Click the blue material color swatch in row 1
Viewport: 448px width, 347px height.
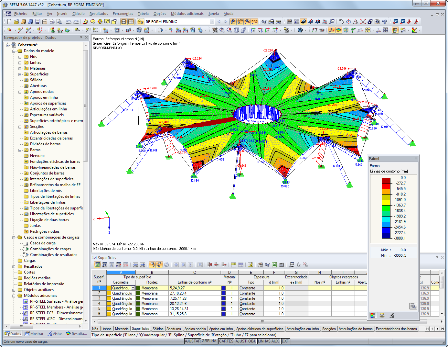[x=223, y=288]
